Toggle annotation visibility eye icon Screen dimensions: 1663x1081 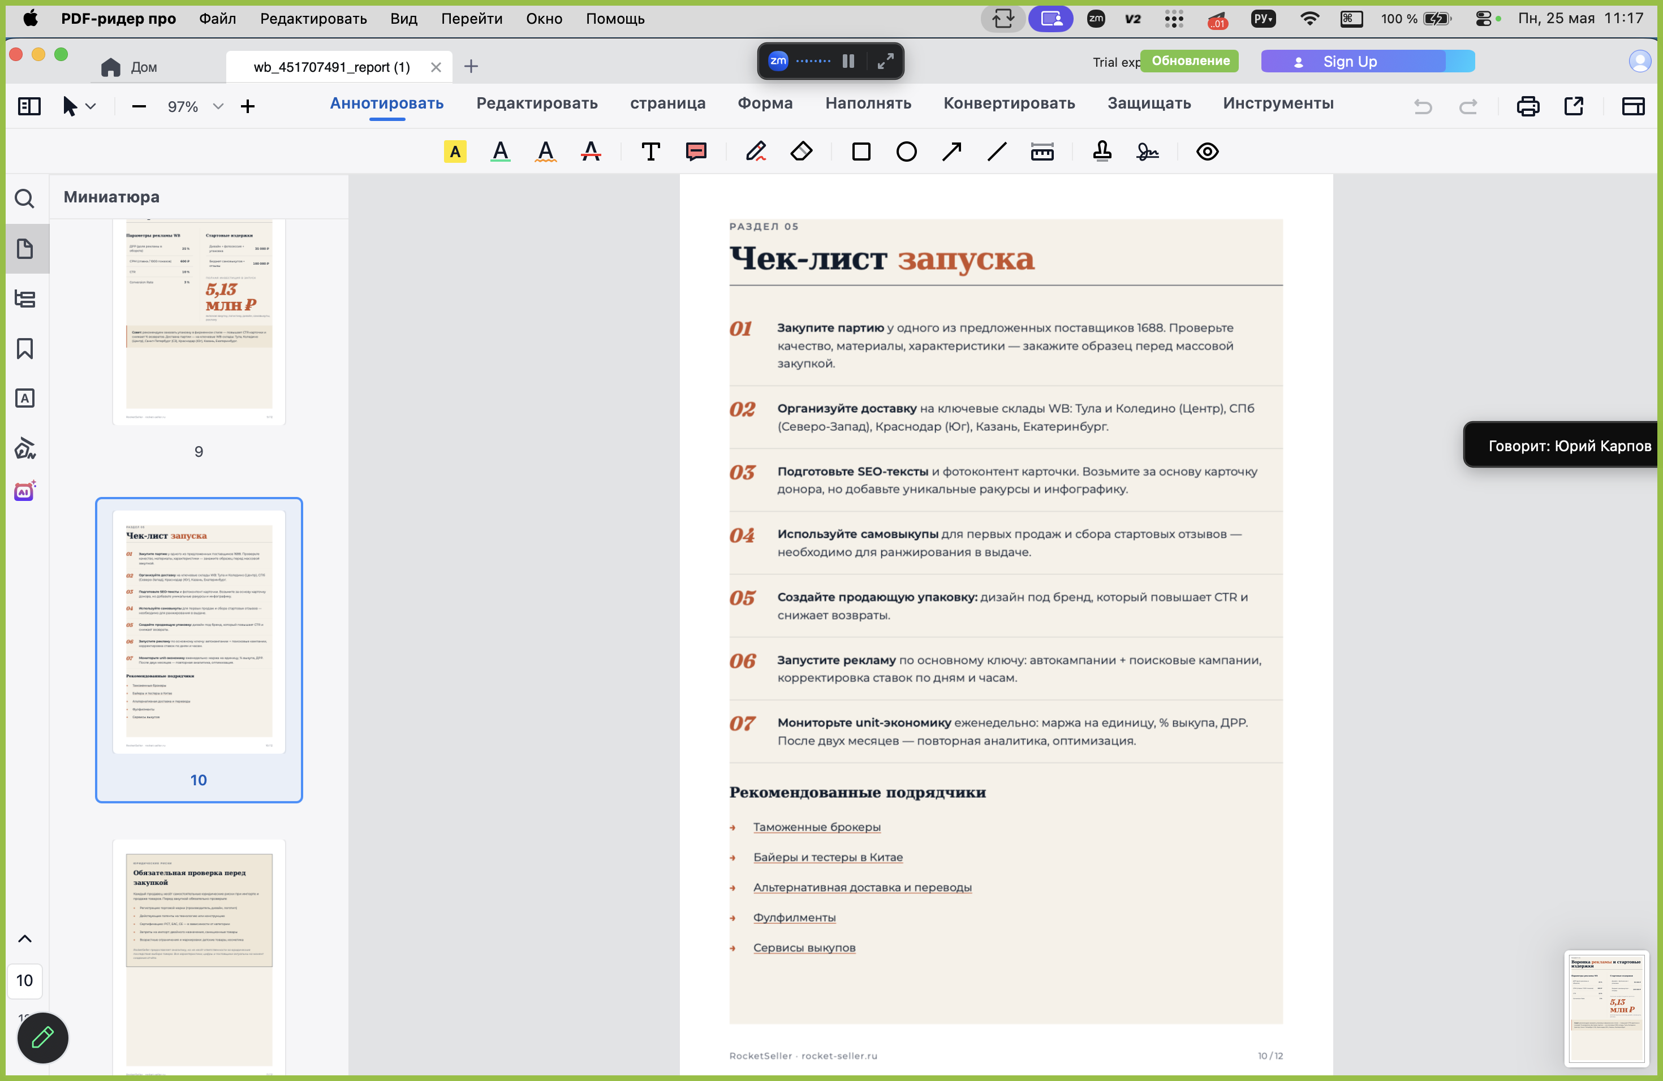(1208, 152)
